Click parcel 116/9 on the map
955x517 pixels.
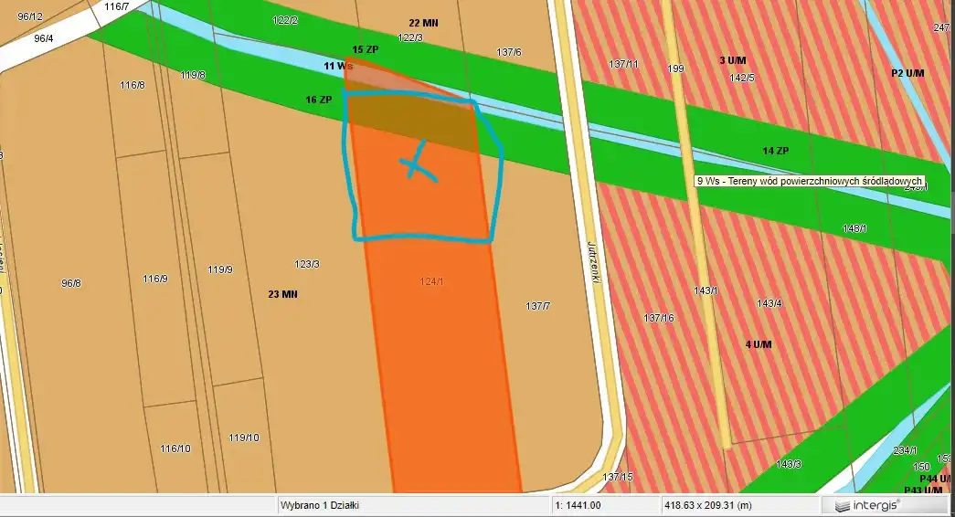click(155, 279)
